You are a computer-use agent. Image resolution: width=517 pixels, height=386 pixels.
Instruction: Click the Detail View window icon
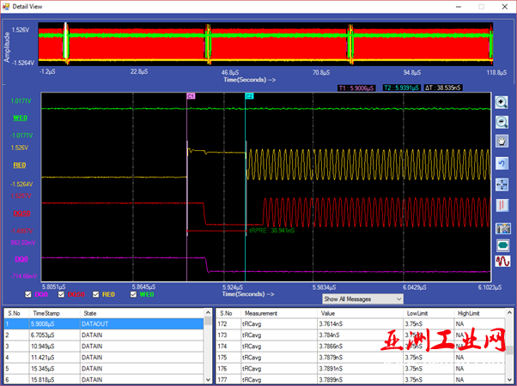pyautogui.click(x=6, y=6)
